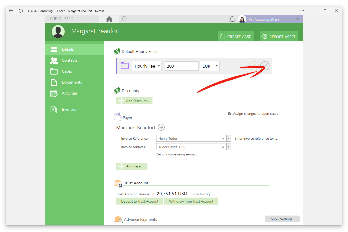Refresh the page using reload icon
Screen dimensions: 348x232
pyautogui.click(x=21, y=11)
